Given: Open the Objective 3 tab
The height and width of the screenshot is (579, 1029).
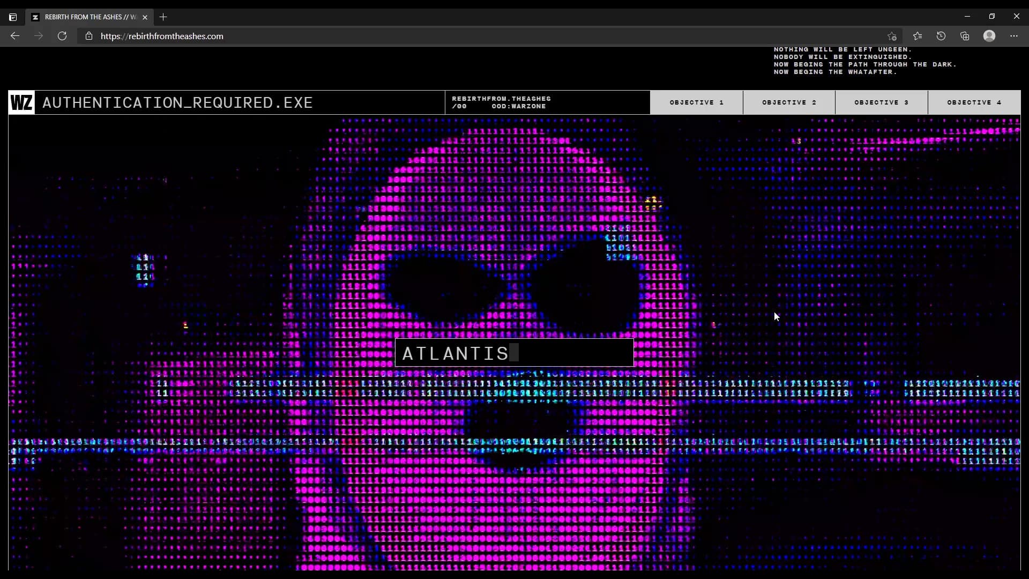Looking at the screenshot, I should click(882, 102).
